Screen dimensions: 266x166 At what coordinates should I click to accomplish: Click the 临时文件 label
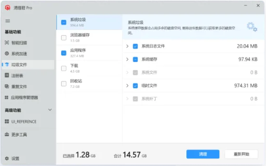click(x=149, y=86)
